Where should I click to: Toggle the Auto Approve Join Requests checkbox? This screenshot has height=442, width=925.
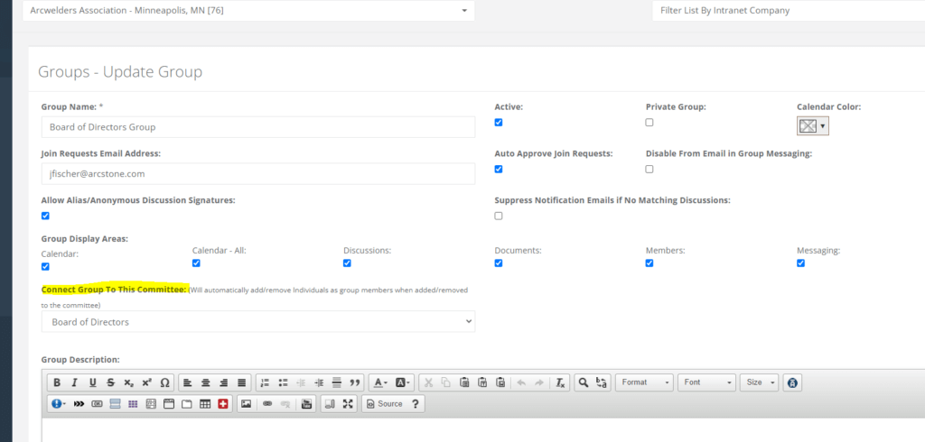(499, 170)
